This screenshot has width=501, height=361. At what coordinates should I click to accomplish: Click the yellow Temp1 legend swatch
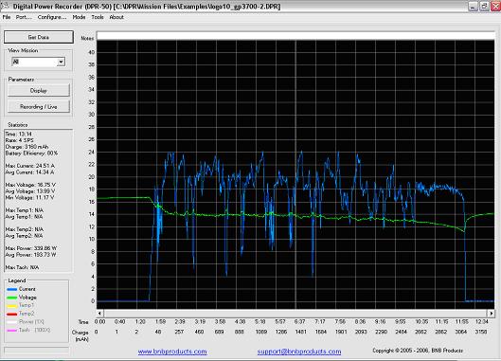pos(11,306)
